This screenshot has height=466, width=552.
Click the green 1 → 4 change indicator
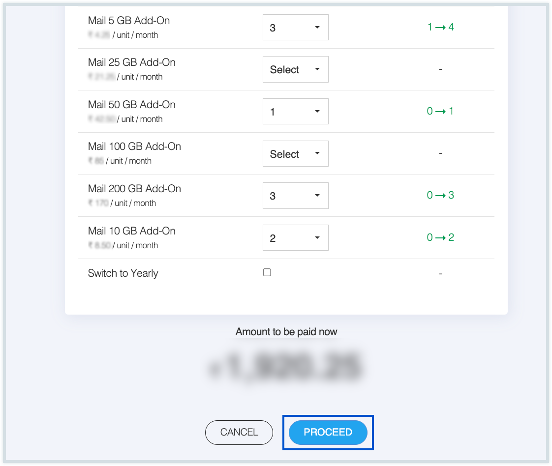(440, 27)
